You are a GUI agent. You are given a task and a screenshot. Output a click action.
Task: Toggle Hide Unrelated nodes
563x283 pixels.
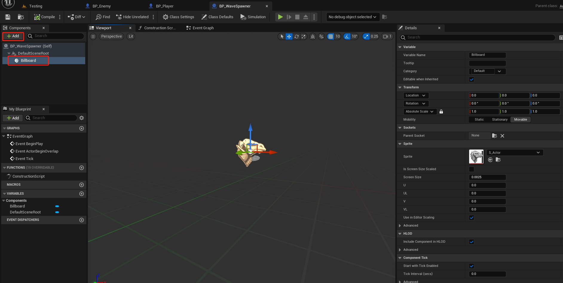[x=132, y=17]
